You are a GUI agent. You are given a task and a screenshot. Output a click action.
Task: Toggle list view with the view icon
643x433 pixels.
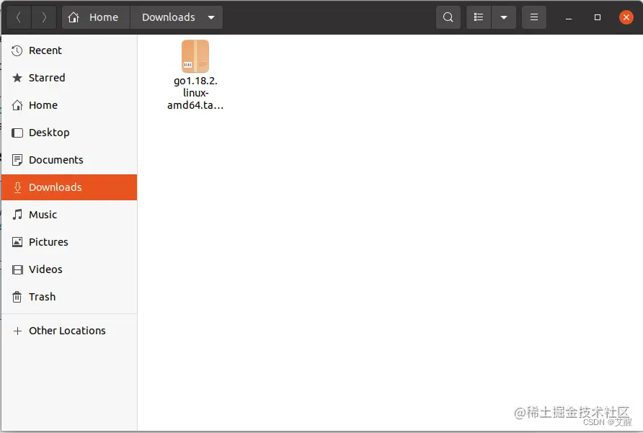(x=479, y=17)
